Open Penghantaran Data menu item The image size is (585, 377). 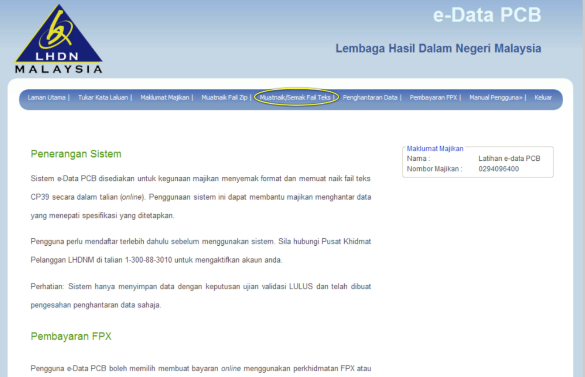pos(370,97)
